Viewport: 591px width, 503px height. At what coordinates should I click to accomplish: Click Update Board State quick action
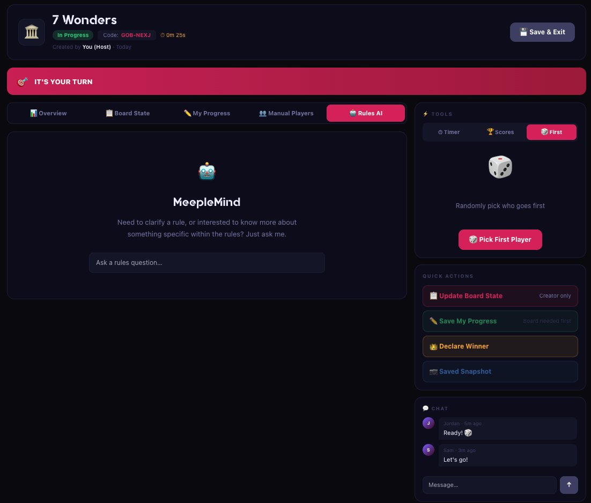pos(500,296)
